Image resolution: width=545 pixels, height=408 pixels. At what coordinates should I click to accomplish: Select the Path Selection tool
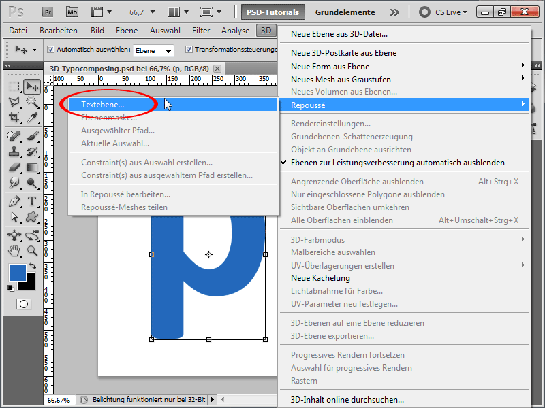tap(14, 217)
